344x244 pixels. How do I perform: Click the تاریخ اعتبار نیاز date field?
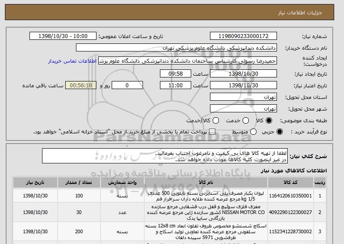click(x=243, y=86)
